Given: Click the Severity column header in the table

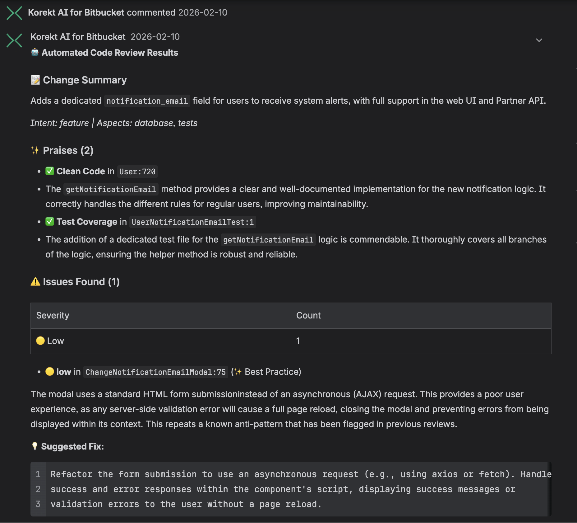Looking at the screenshot, I should [53, 315].
